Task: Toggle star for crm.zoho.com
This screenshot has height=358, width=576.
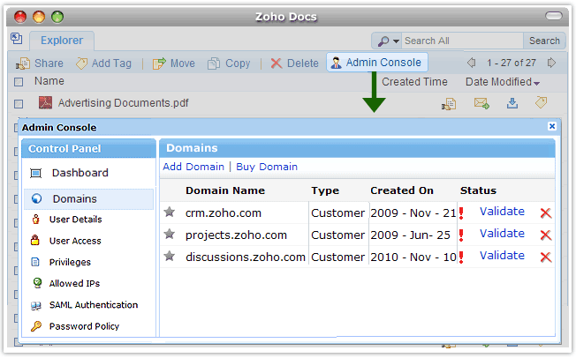Action: (x=170, y=212)
